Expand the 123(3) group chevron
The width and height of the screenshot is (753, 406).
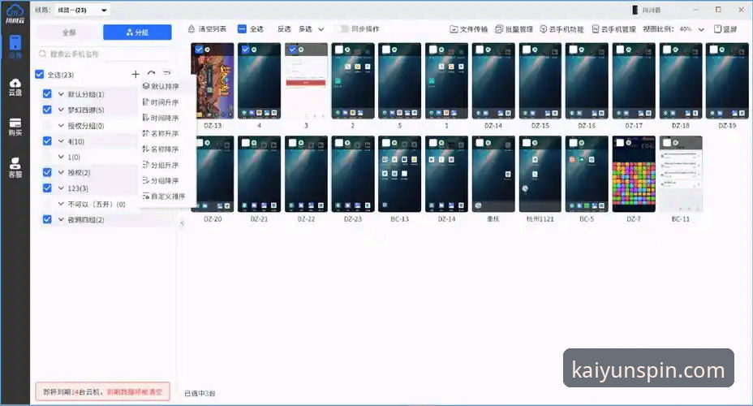pyautogui.click(x=61, y=188)
